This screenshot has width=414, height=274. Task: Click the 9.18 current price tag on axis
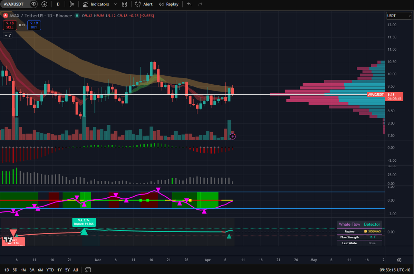[394, 96]
